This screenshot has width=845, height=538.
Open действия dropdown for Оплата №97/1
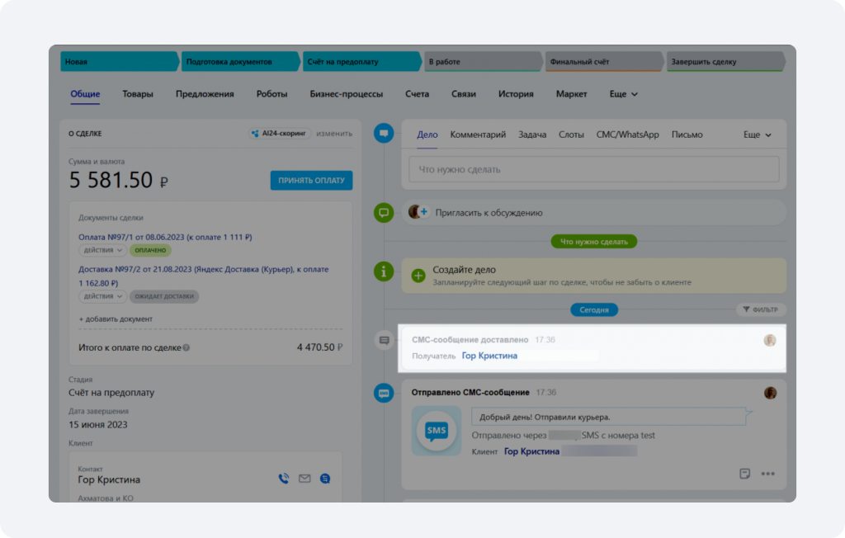click(x=103, y=250)
